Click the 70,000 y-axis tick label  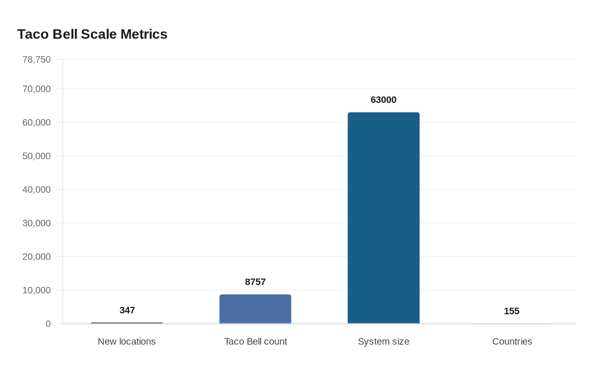click(36, 88)
